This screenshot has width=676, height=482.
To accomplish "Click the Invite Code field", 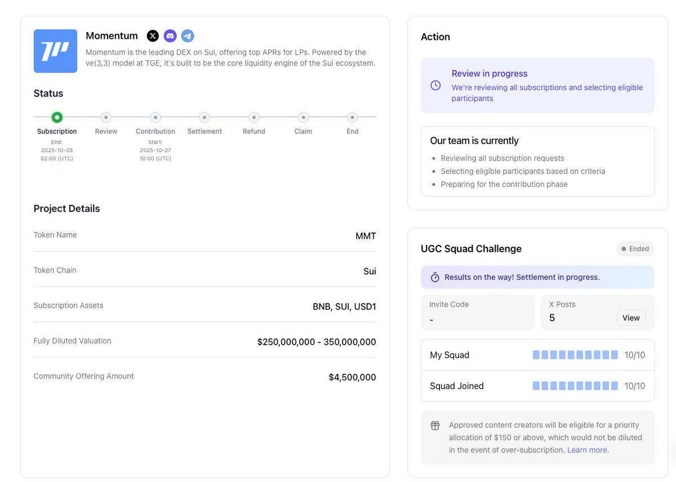I will pyautogui.click(x=478, y=312).
